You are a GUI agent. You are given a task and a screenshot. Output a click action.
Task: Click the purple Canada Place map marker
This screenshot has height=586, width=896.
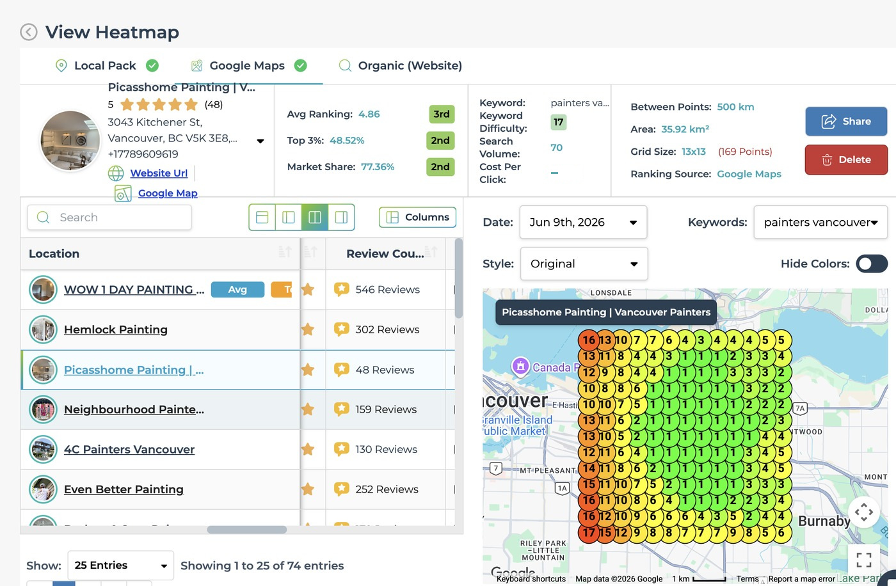pos(520,367)
